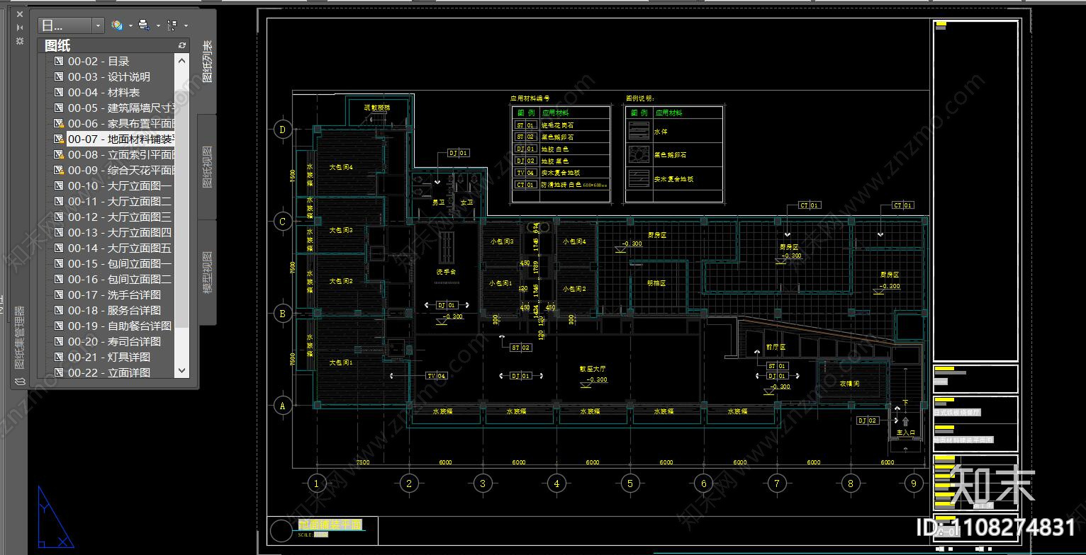Image resolution: width=1086 pixels, height=555 pixels.
Task: Click grid bubble 5 on drawing
Action: pos(629,484)
